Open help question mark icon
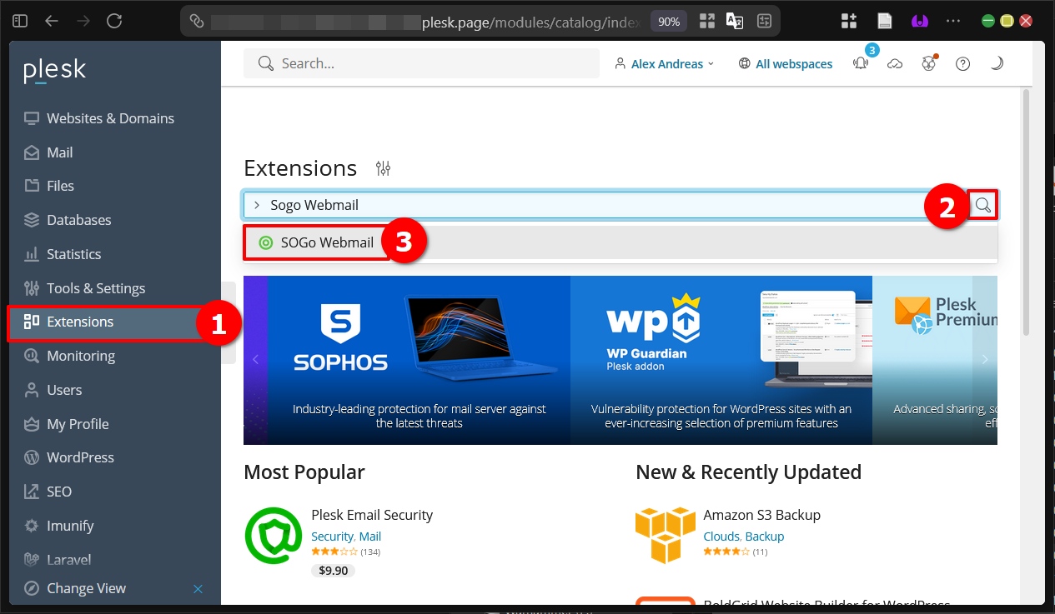Image resolution: width=1055 pixels, height=614 pixels. coord(962,63)
